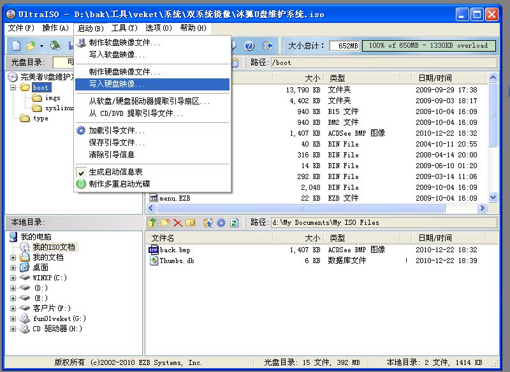Click the add files to image icon

click(208, 222)
